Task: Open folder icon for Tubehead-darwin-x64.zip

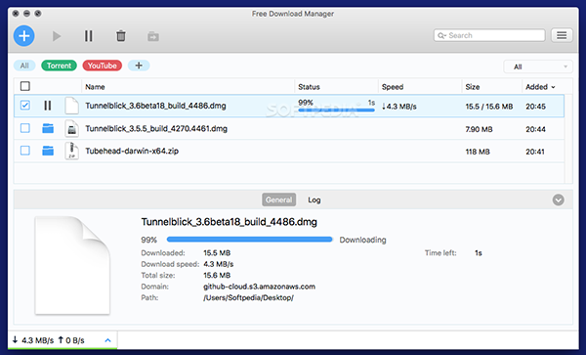Action: (48, 151)
